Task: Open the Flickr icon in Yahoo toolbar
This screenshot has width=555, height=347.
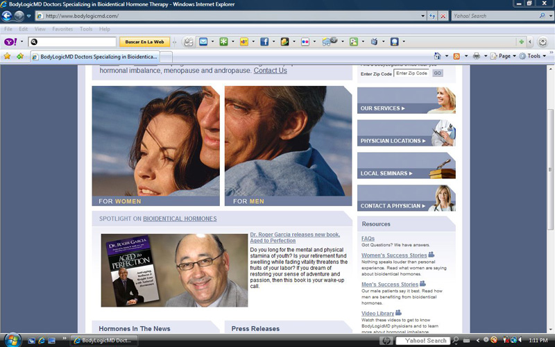Action: [305, 42]
